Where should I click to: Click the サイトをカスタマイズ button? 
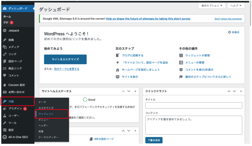[x=65, y=59]
